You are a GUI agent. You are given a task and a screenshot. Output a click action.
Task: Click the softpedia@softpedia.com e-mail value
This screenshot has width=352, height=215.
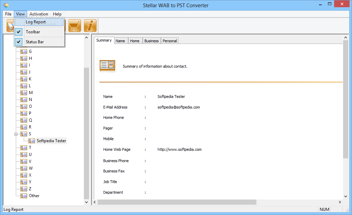coord(179,107)
